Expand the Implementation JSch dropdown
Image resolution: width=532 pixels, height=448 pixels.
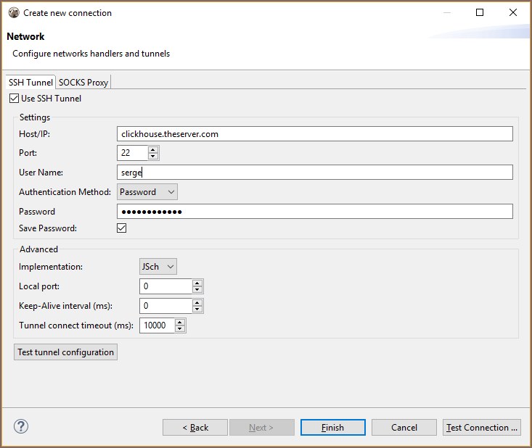158,267
